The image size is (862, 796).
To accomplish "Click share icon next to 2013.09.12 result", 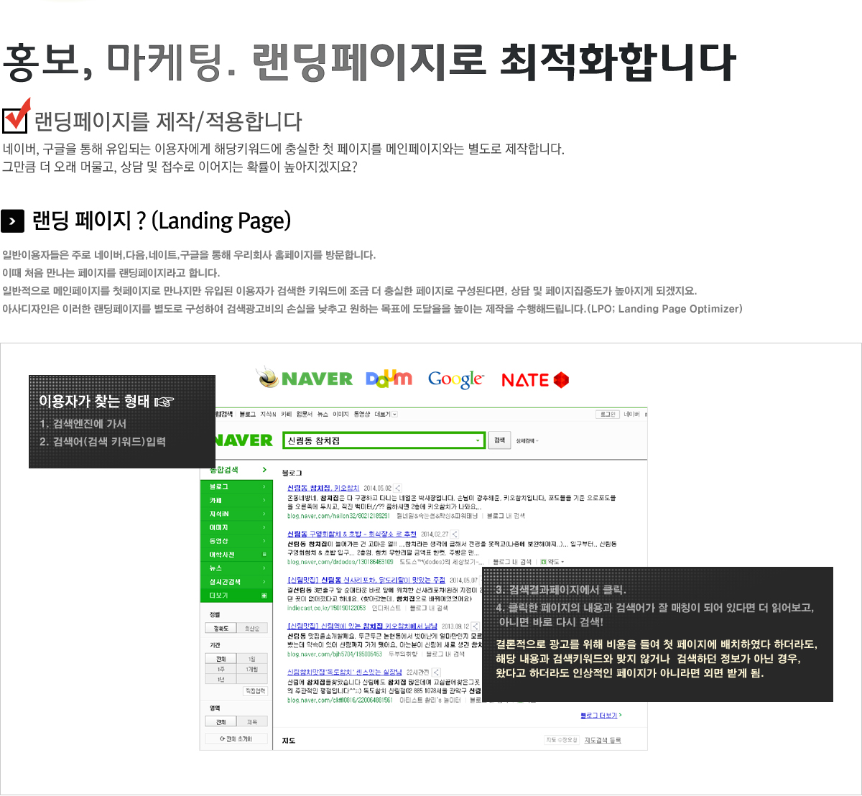I will pyautogui.click(x=476, y=626).
